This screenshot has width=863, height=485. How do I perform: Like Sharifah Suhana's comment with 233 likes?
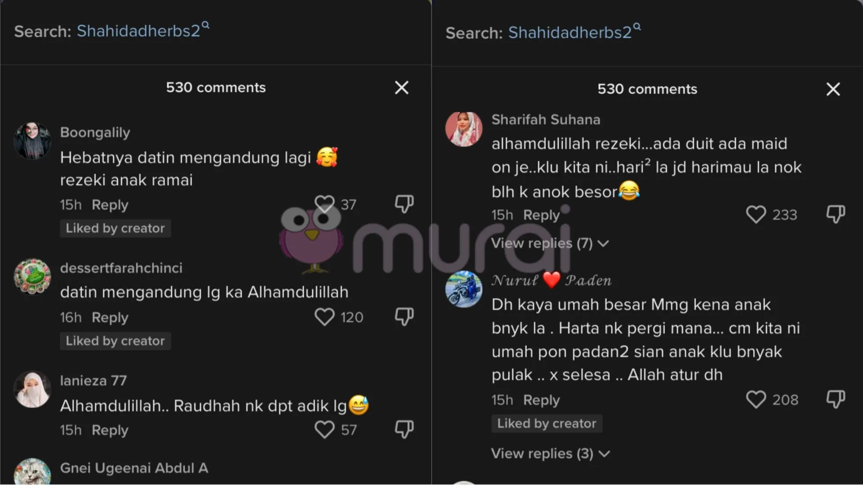756,215
